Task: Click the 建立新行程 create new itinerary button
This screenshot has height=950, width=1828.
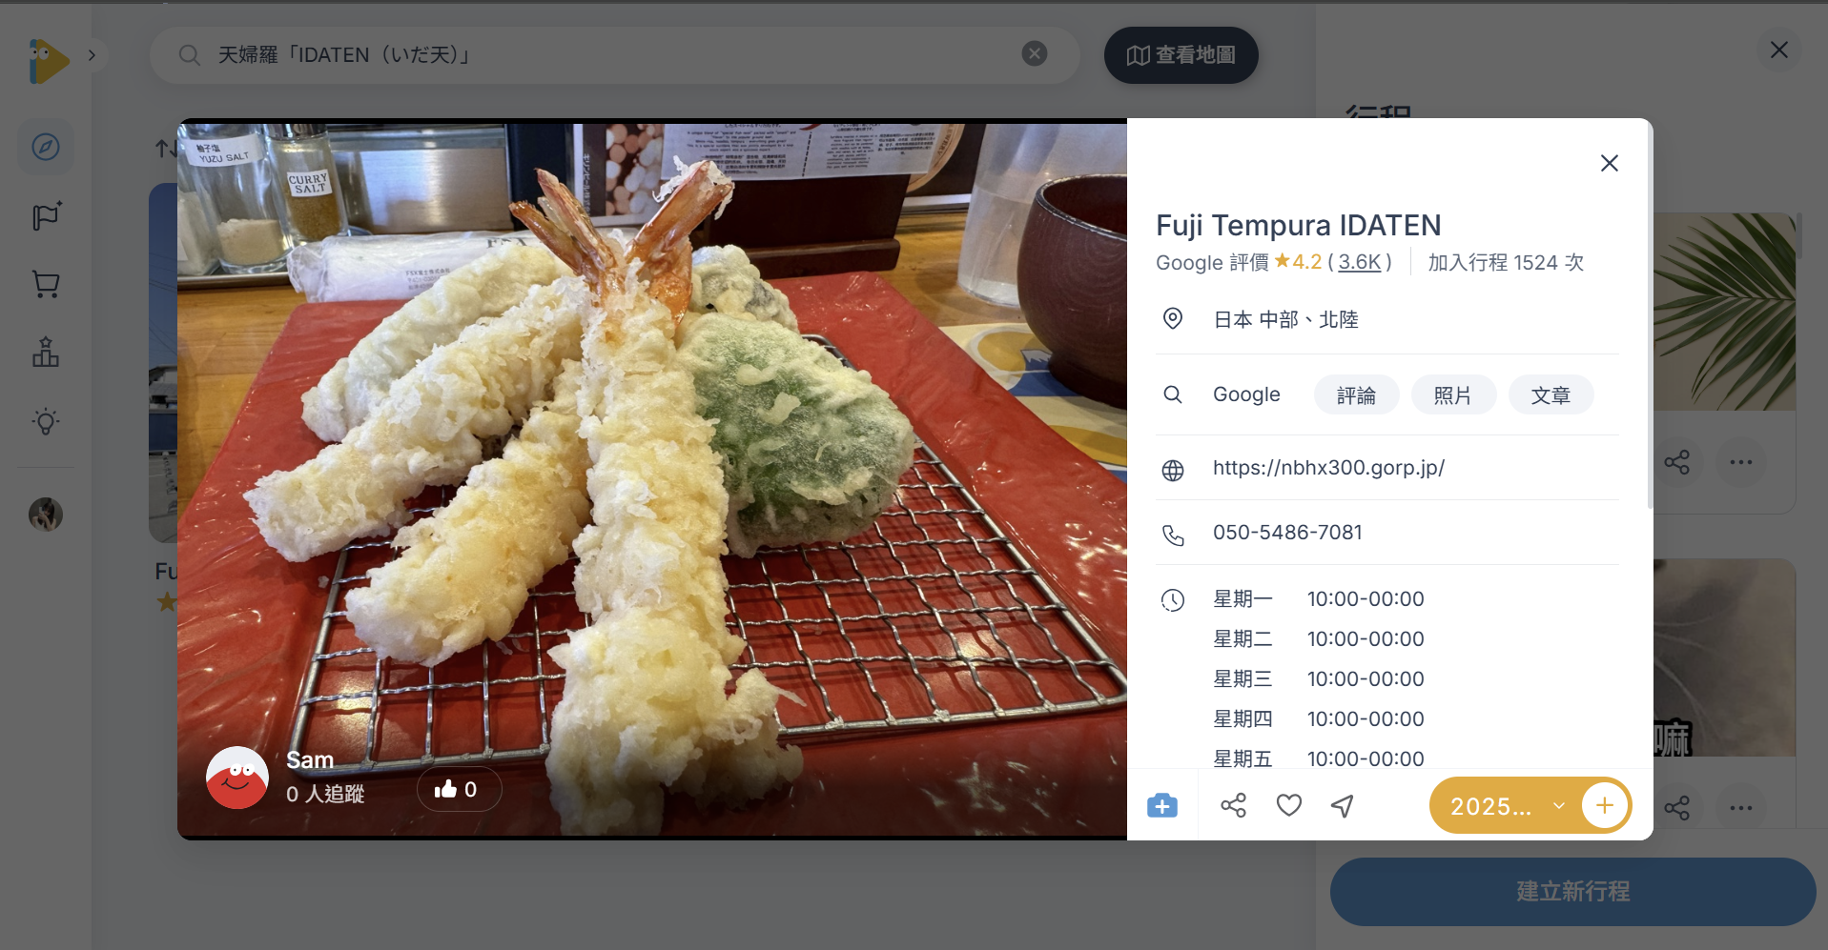Action: pos(1573,892)
